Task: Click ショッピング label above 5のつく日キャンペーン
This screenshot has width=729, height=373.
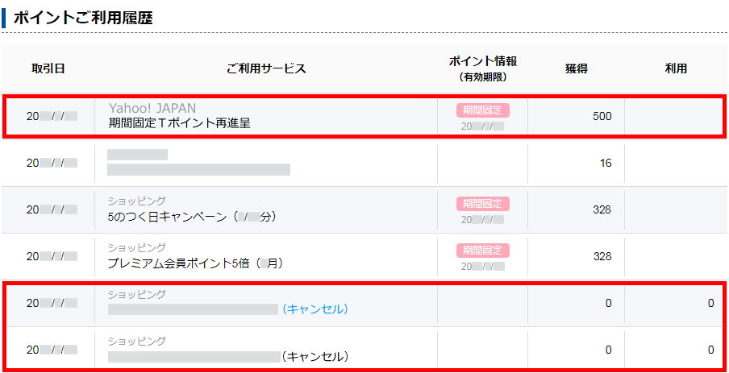Action: click(x=137, y=201)
